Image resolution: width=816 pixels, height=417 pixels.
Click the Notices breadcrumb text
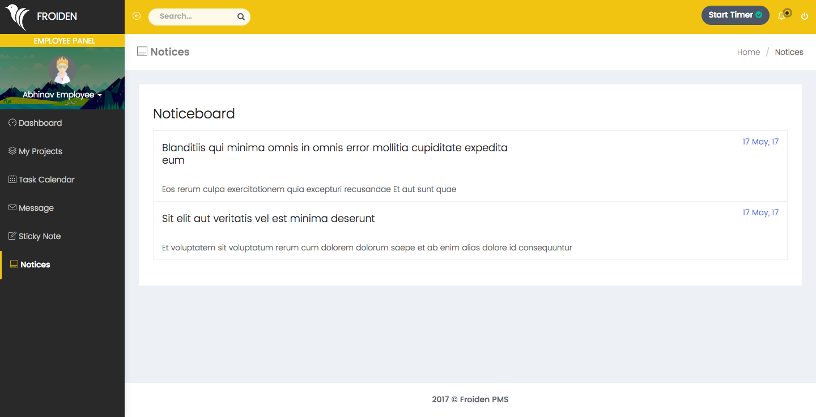pyautogui.click(x=789, y=52)
